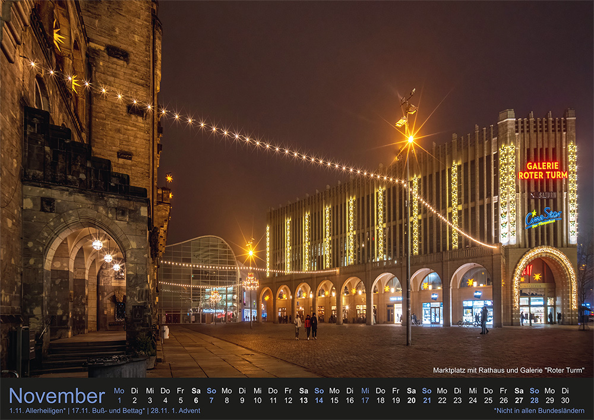Click date number 9
594x420 pixels.
pyautogui.click(x=242, y=400)
